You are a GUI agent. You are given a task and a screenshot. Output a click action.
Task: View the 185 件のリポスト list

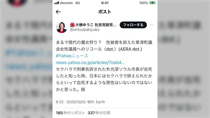(x=70, y=113)
